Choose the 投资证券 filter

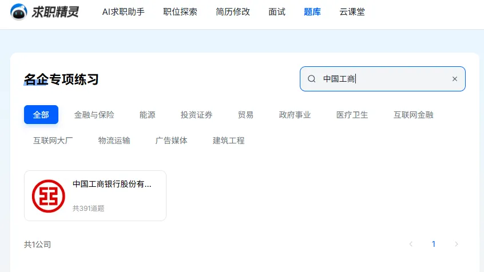pyautogui.click(x=196, y=115)
